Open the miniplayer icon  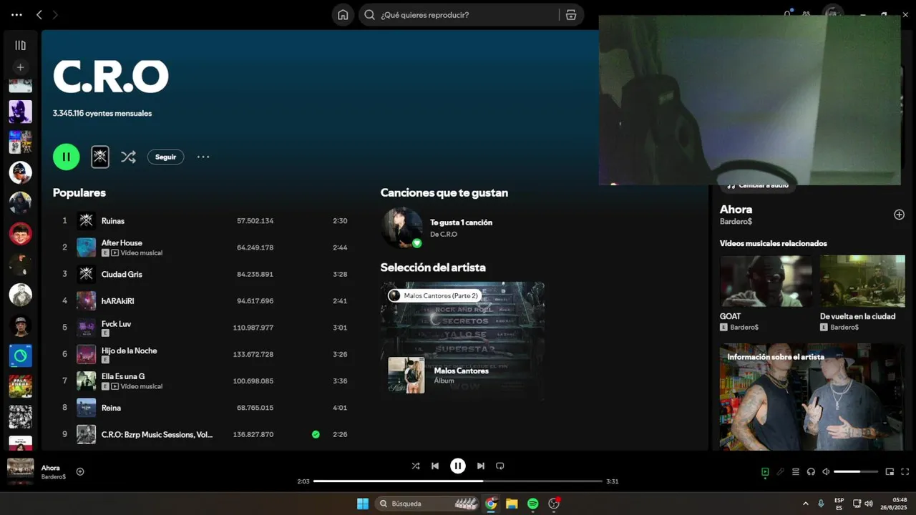click(x=890, y=471)
